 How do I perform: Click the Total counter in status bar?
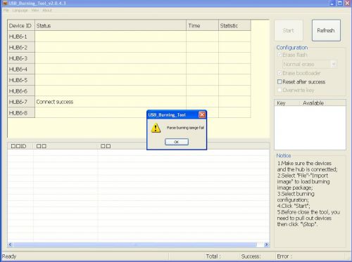[x=213, y=256]
